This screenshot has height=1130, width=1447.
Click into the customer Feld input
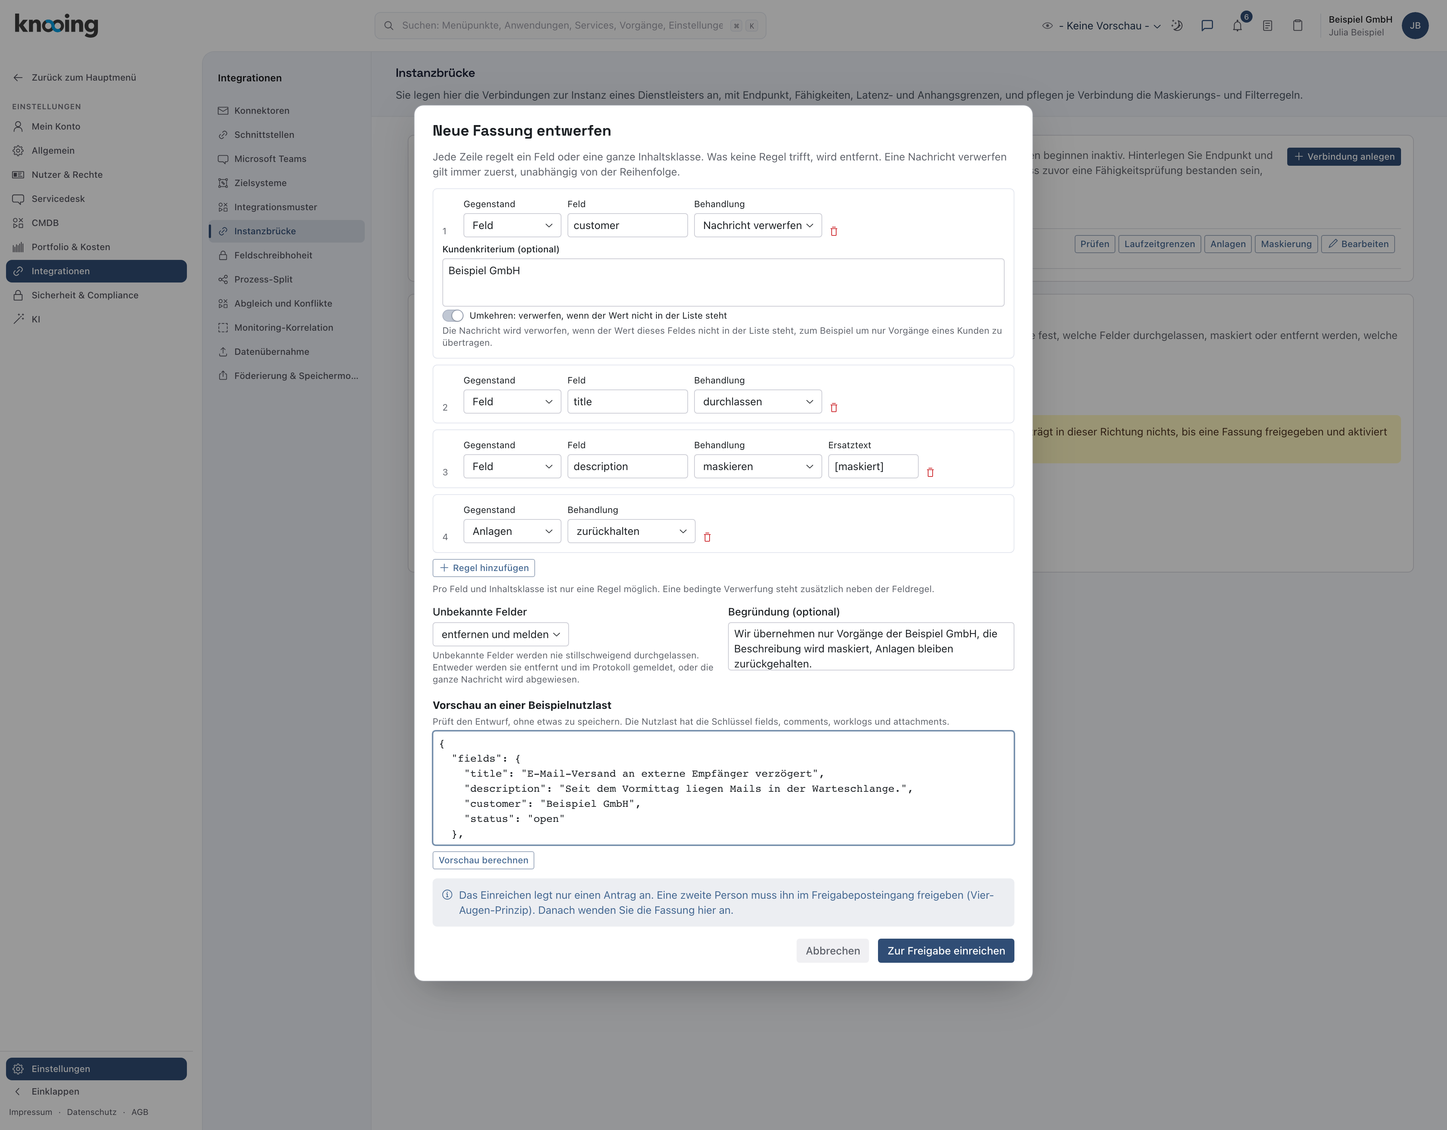(x=627, y=225)
